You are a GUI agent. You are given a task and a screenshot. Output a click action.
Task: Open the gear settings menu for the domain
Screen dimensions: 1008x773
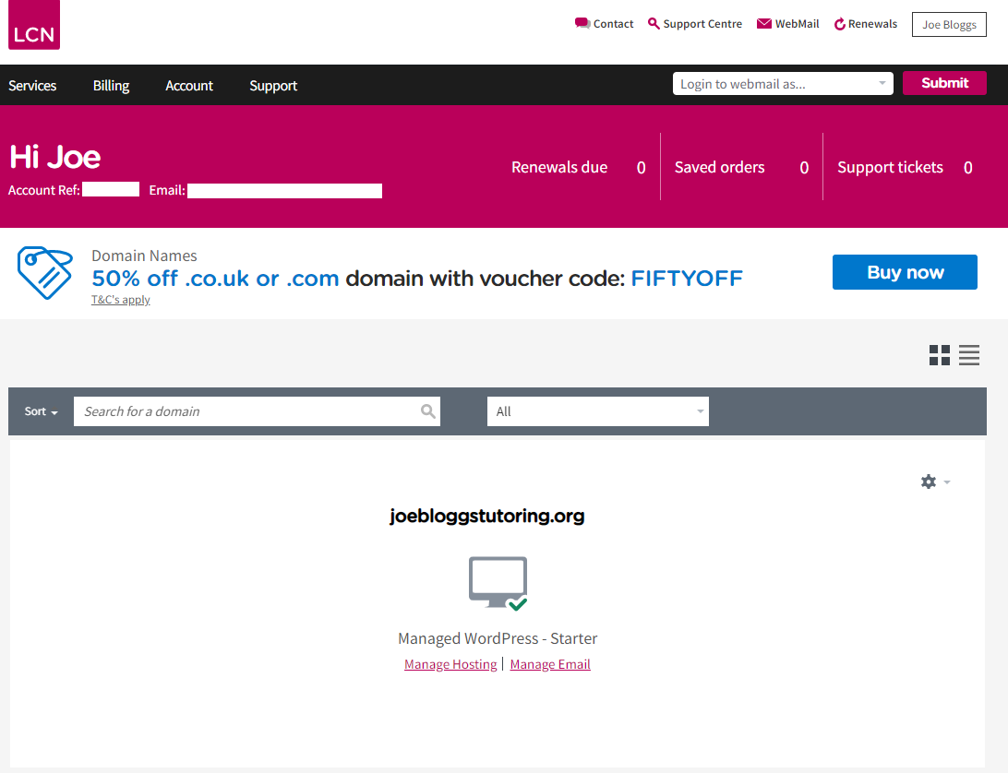pyautogui.click(x=929, y=482)
